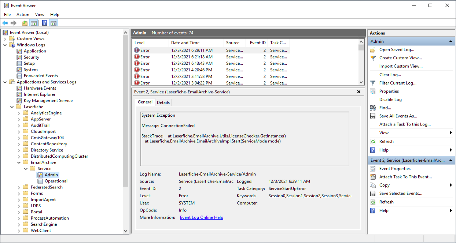Close the Event 2 preview pane

(x=359, y=92)
